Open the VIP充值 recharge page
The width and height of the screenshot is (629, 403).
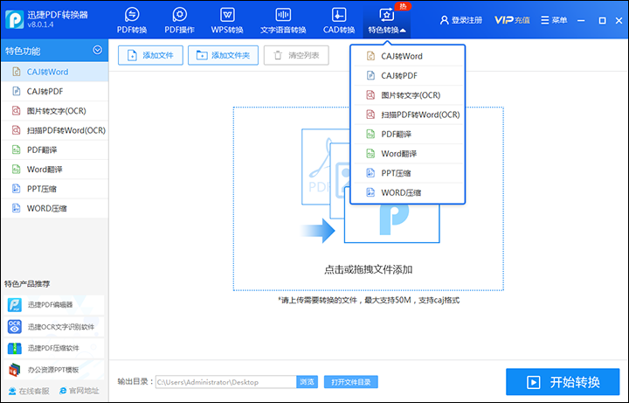pyautogui.click(x=512, y=20)
